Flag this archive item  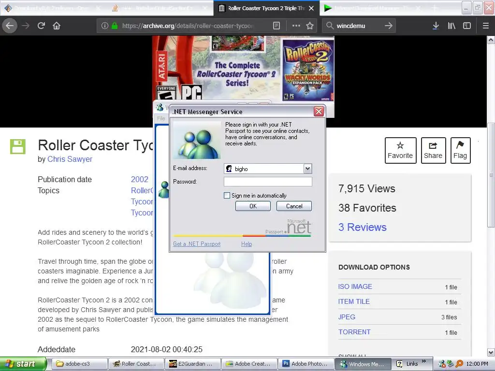coord(460,151)
